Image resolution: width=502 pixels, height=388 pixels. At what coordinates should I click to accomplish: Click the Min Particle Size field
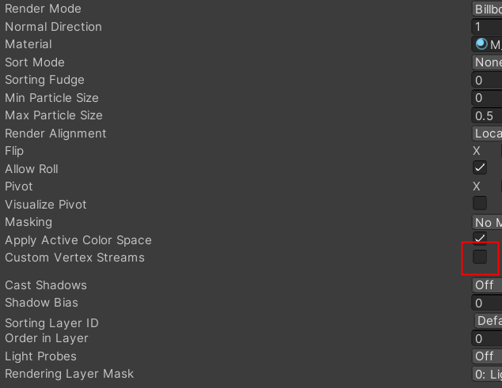487,98
